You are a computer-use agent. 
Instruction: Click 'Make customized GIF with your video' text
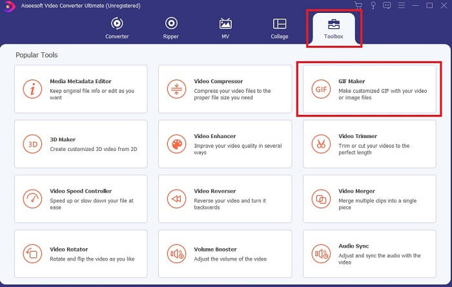[383, 94]
